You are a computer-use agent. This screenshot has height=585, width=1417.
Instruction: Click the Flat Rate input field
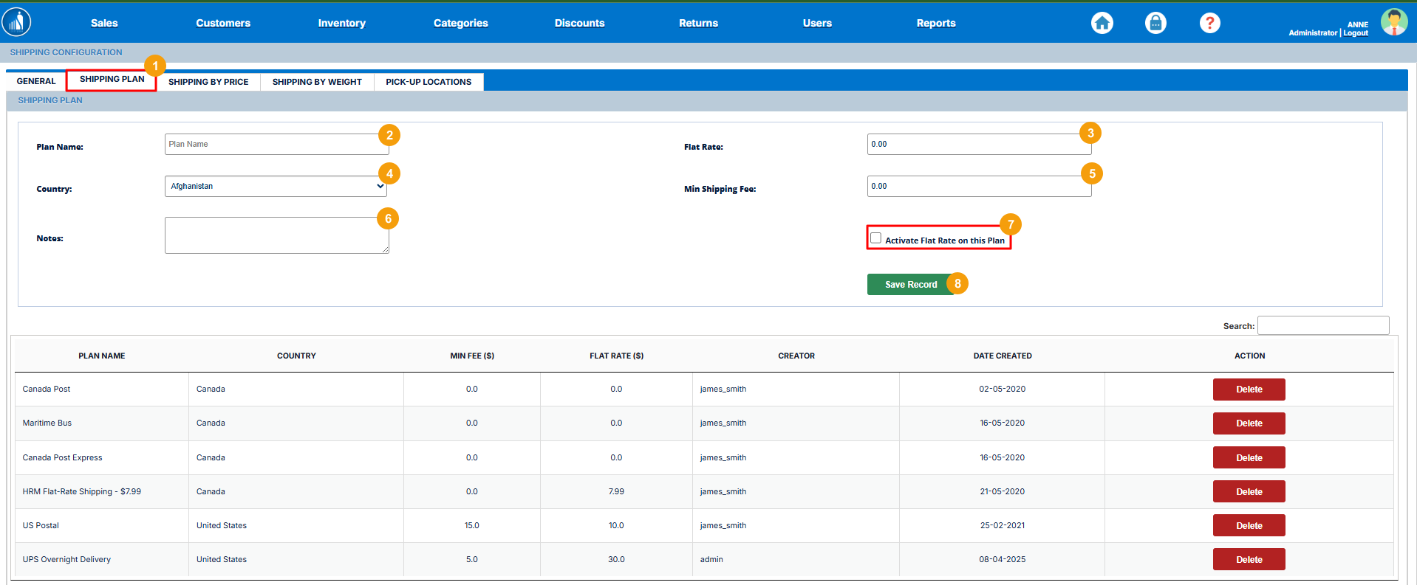(978, 144)
